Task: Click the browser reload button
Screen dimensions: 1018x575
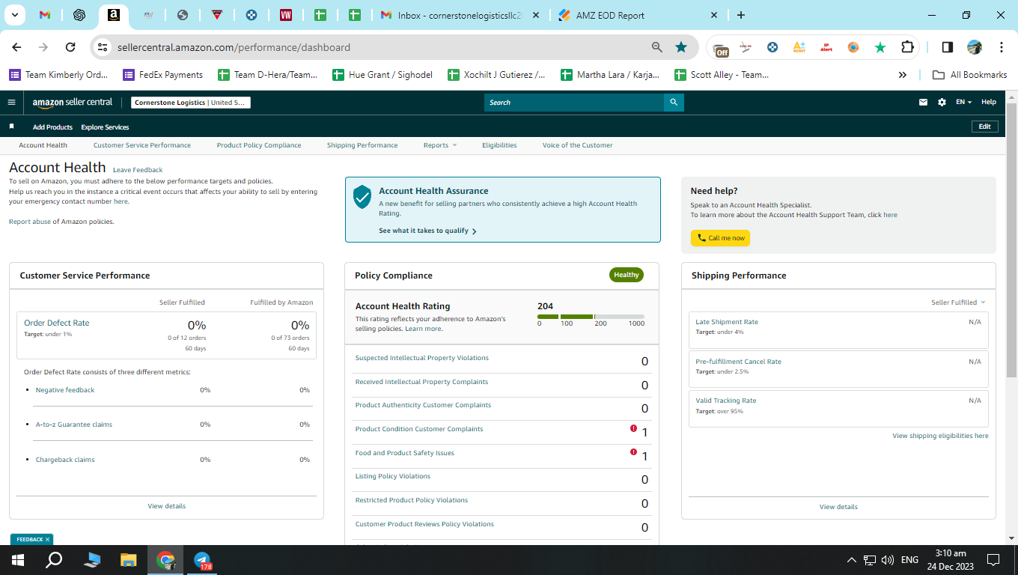Action: pyautogui.click(x=70, y=47)
